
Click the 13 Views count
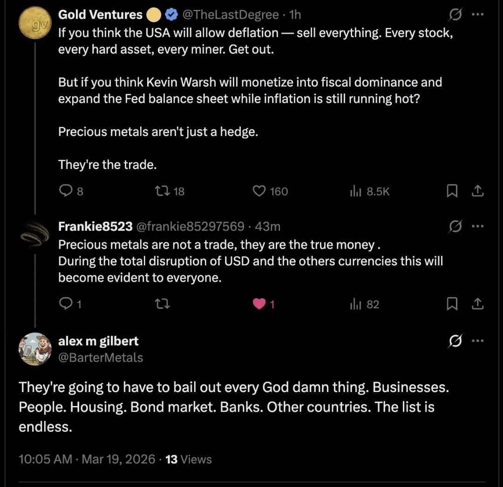[x=188, y=460]
